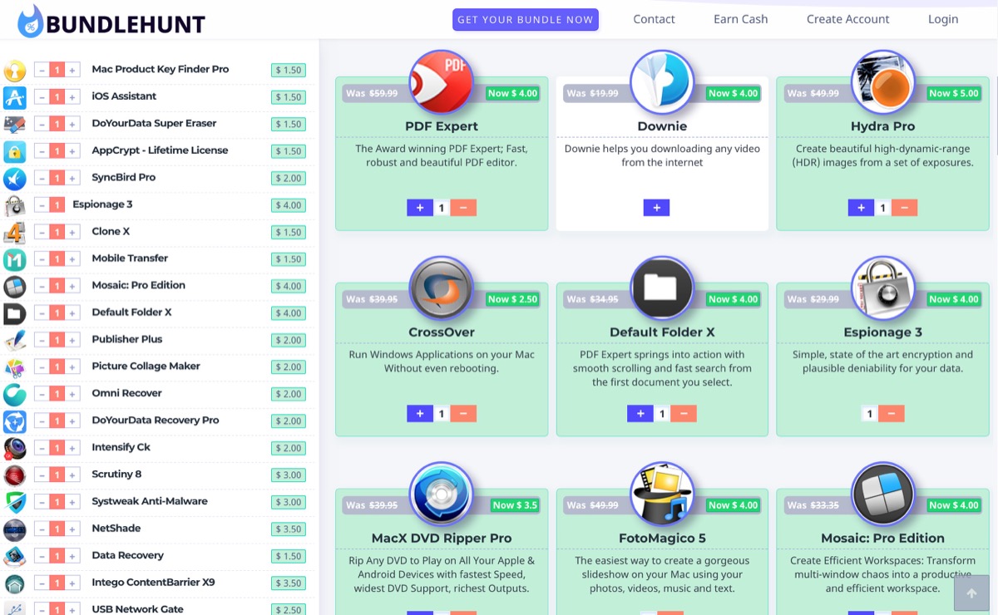This screenshot has height=615, width=998.
Task: Increase Data Recovery sidebar quantity
Action: click(x=72, y=557)
